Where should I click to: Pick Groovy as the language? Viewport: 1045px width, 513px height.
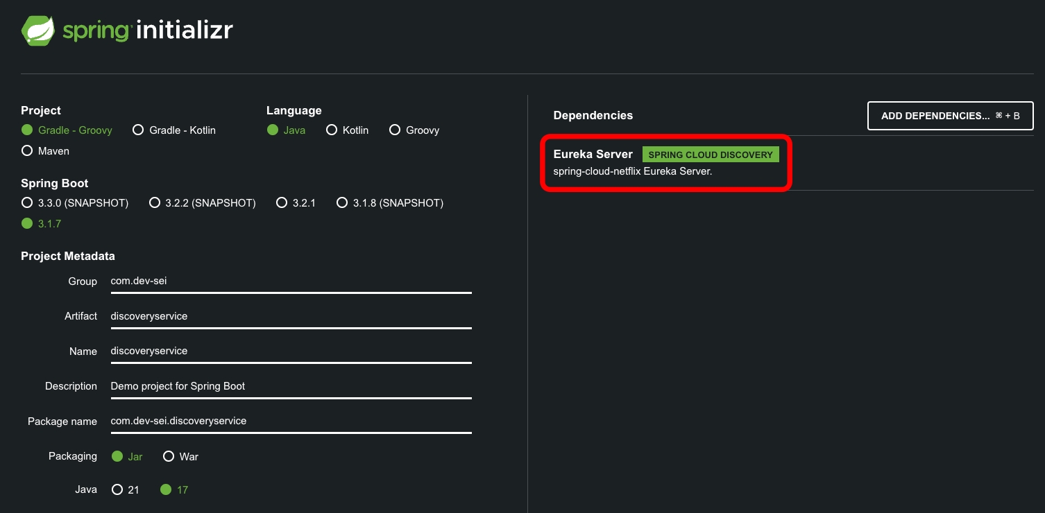point(414,130)
